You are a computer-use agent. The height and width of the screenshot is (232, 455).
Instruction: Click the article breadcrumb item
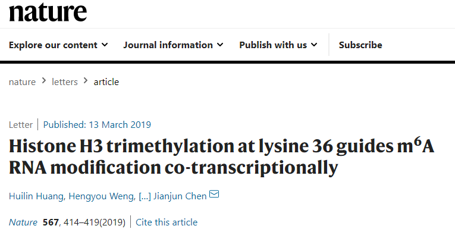click(x=106, y=82)
